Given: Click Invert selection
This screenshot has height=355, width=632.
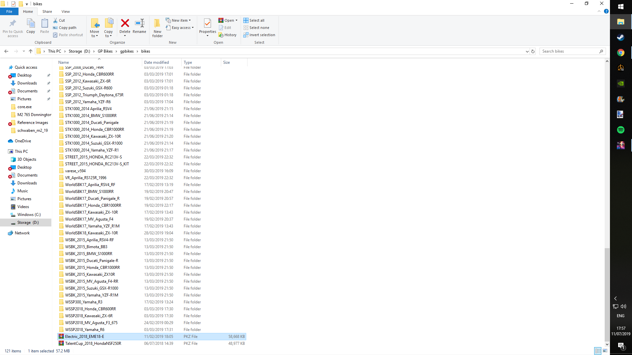Looking at the screenshot, I should coord(259,35).
